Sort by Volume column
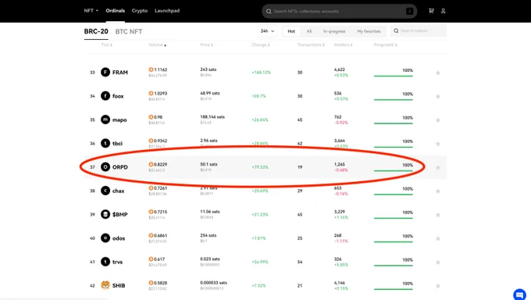This screenshot has height=300, width=531. pyautogui.click(x=158, y=45)
